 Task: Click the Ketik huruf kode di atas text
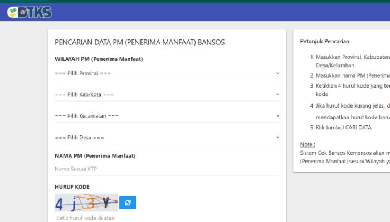pyautogui.click(x=86, y=218)
